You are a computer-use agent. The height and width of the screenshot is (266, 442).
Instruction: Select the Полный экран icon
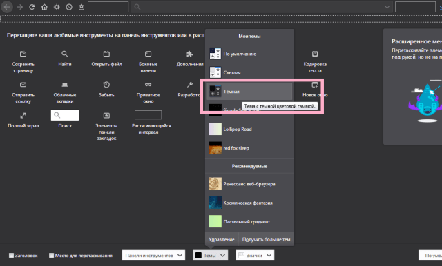23,115
